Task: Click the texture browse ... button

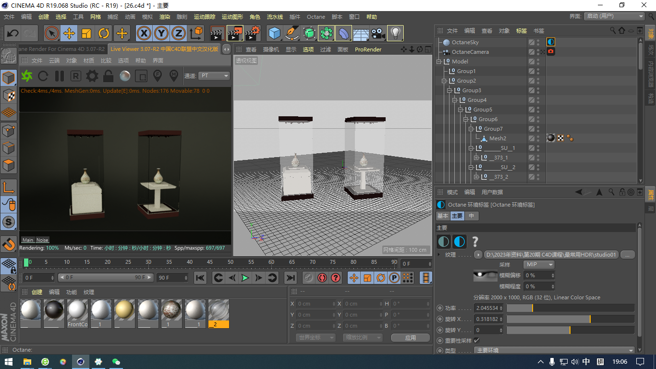Action: [628, 255]
